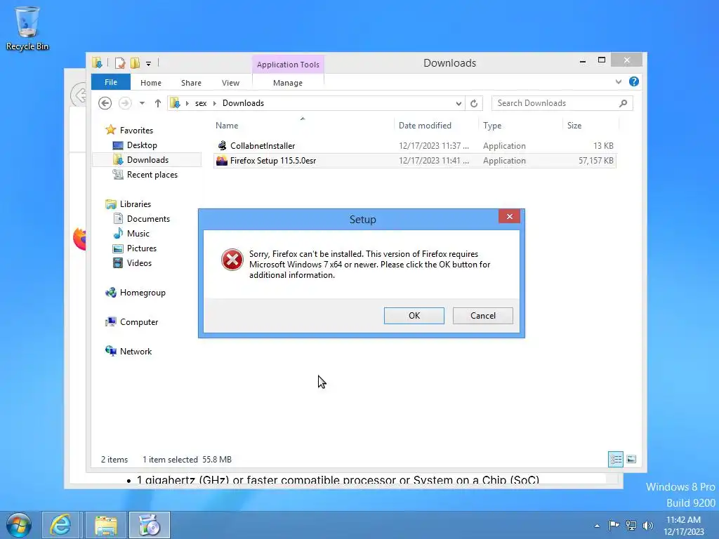Image resolution: width=719 pixels, height=539 pixels.
Task: Select the CollabnetInstaller file
Action: [414, 146]
